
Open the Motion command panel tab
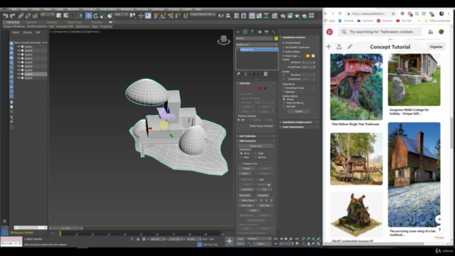pyautogui.click(x=259, y=32)
